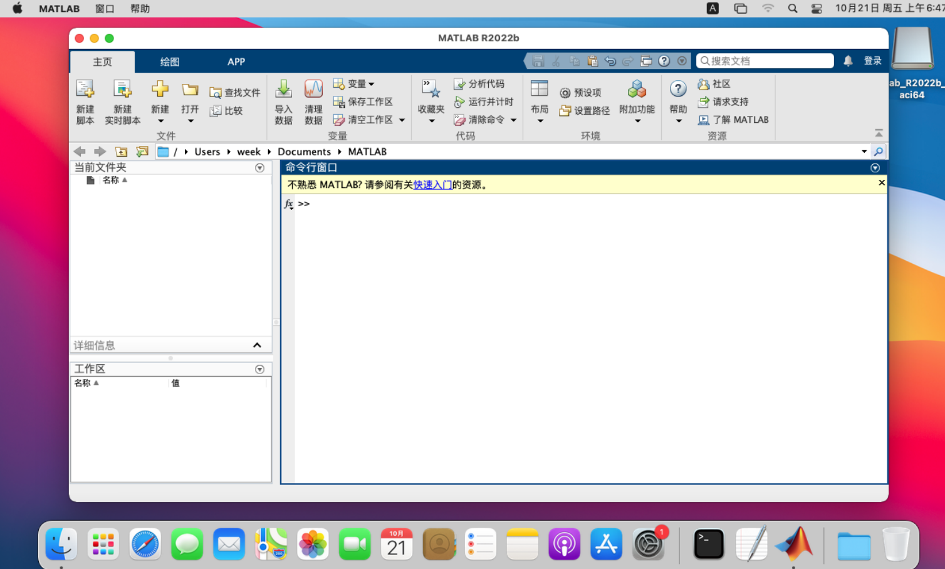Click Browse for Folder icon
The width and height of the screenshot is (945, 569).
coord(142,152)
